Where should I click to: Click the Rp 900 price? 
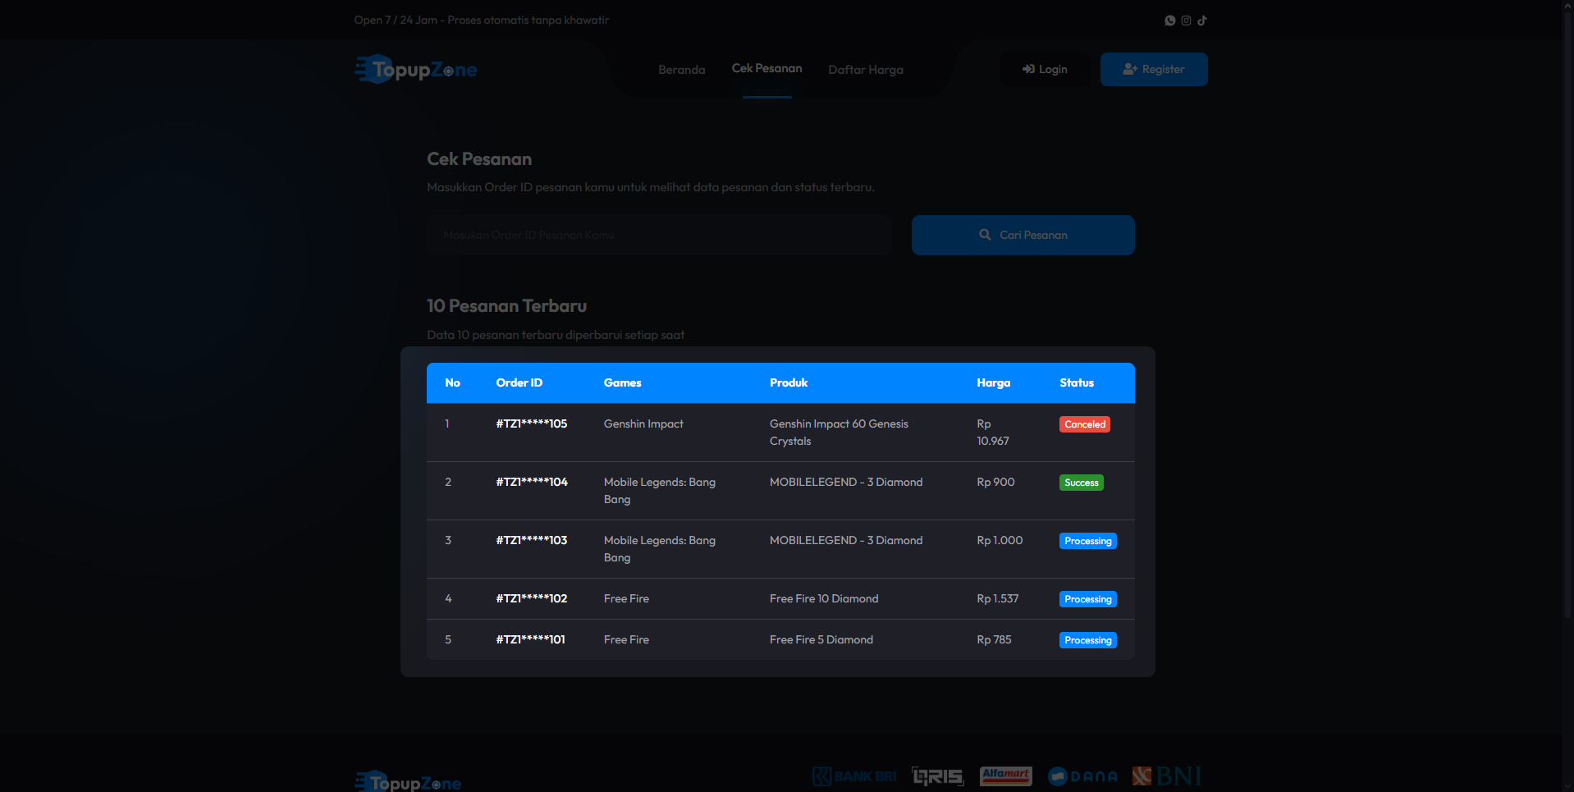[995, 482]
